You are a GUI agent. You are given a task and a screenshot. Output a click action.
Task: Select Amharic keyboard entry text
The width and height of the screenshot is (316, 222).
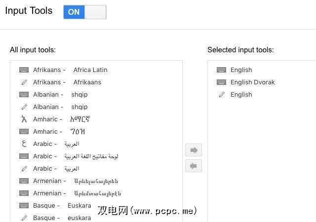(x=59, y=132)
